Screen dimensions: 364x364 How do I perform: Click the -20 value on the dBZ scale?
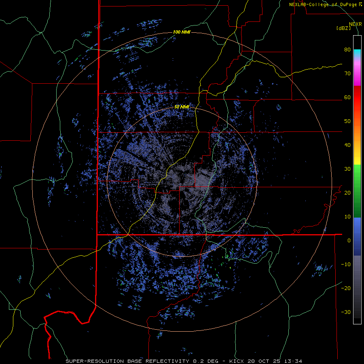click(x=346, y=288)
